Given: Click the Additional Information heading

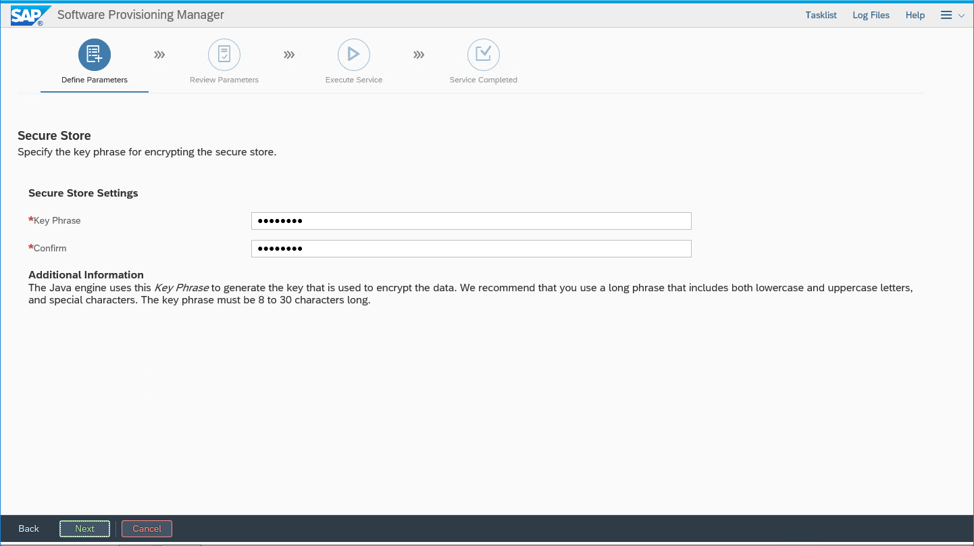Looking at the screenshot, I should click(x=86, y=275).
